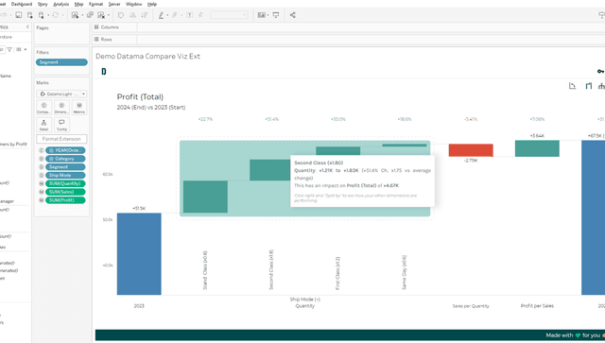Open the Help menu

tap(152, 4)
